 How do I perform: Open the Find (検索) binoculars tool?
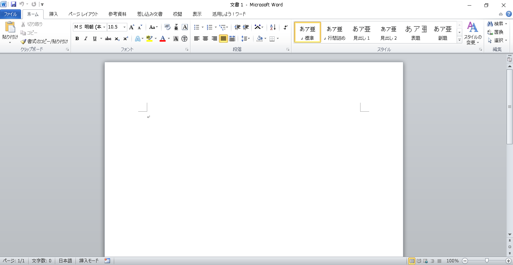tap(497, 24)
